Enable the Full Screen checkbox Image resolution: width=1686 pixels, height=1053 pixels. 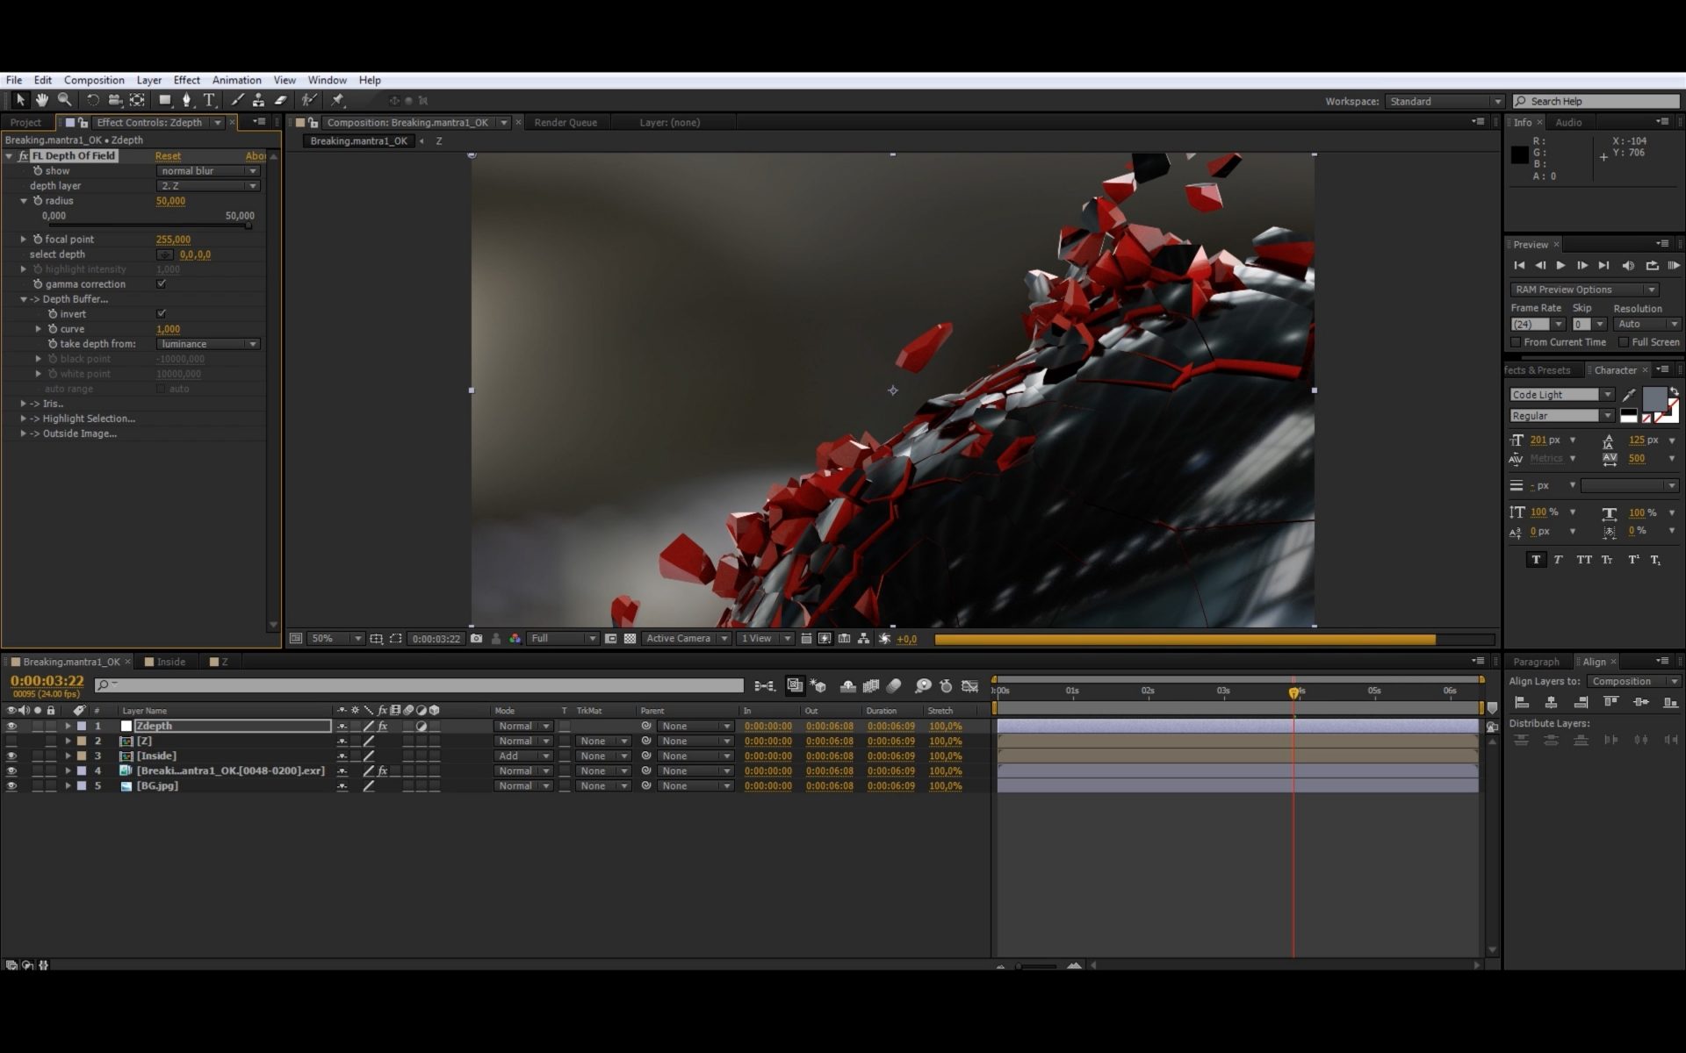click(x=1624, y=342)
